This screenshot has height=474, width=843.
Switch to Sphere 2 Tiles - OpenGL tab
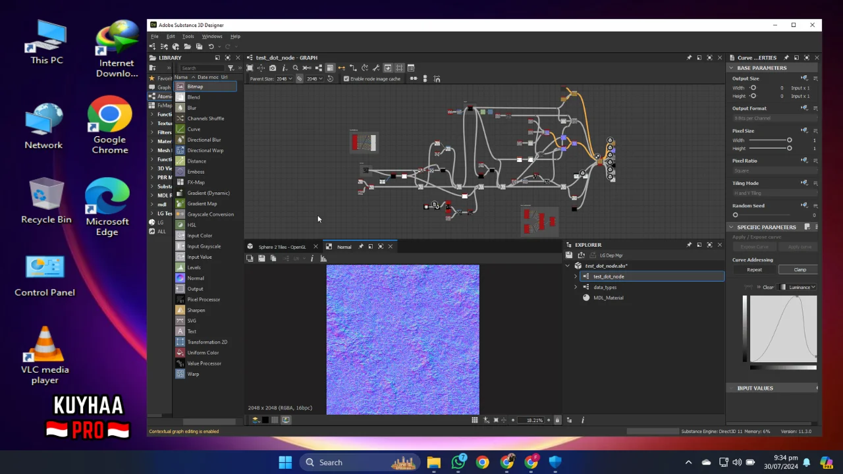(282, 247)
